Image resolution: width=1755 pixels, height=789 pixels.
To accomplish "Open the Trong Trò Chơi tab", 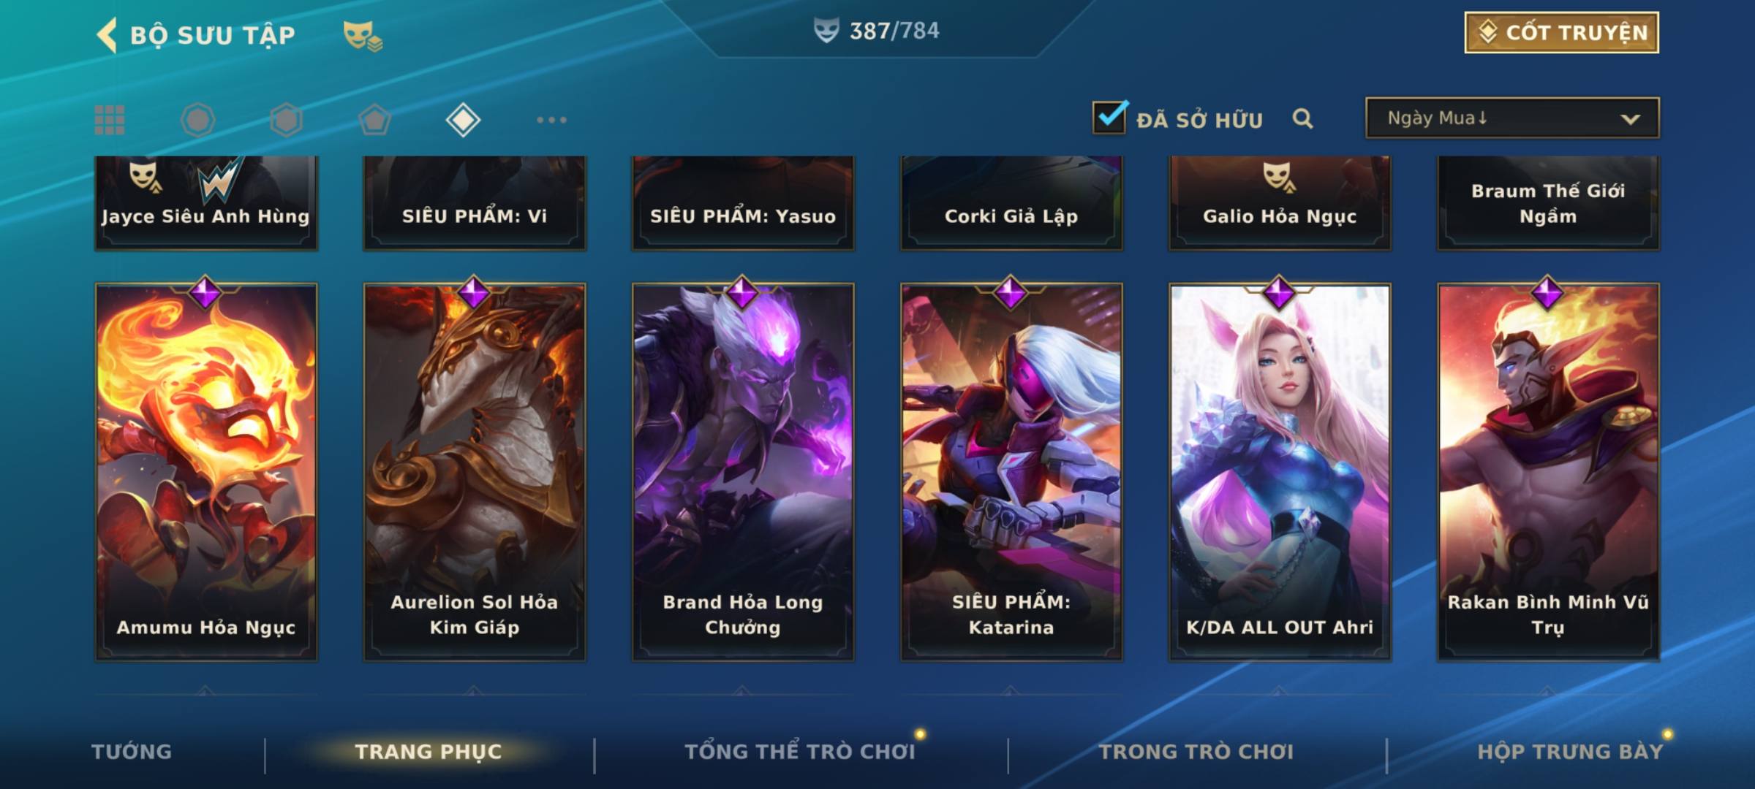I will point(1196,752).
